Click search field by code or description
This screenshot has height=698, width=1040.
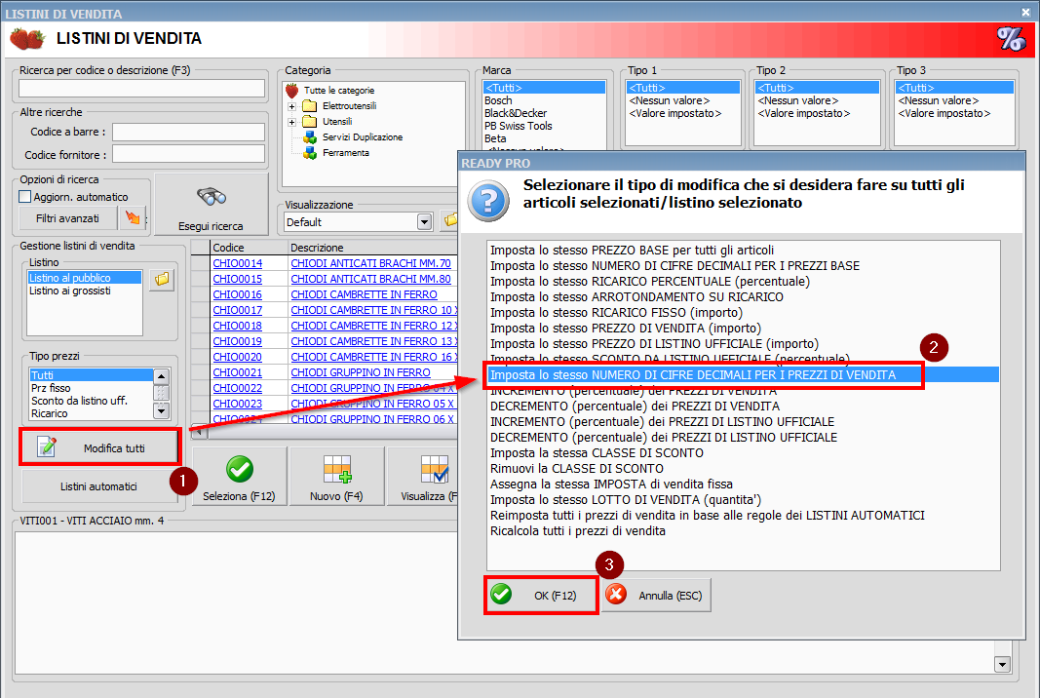141,89
